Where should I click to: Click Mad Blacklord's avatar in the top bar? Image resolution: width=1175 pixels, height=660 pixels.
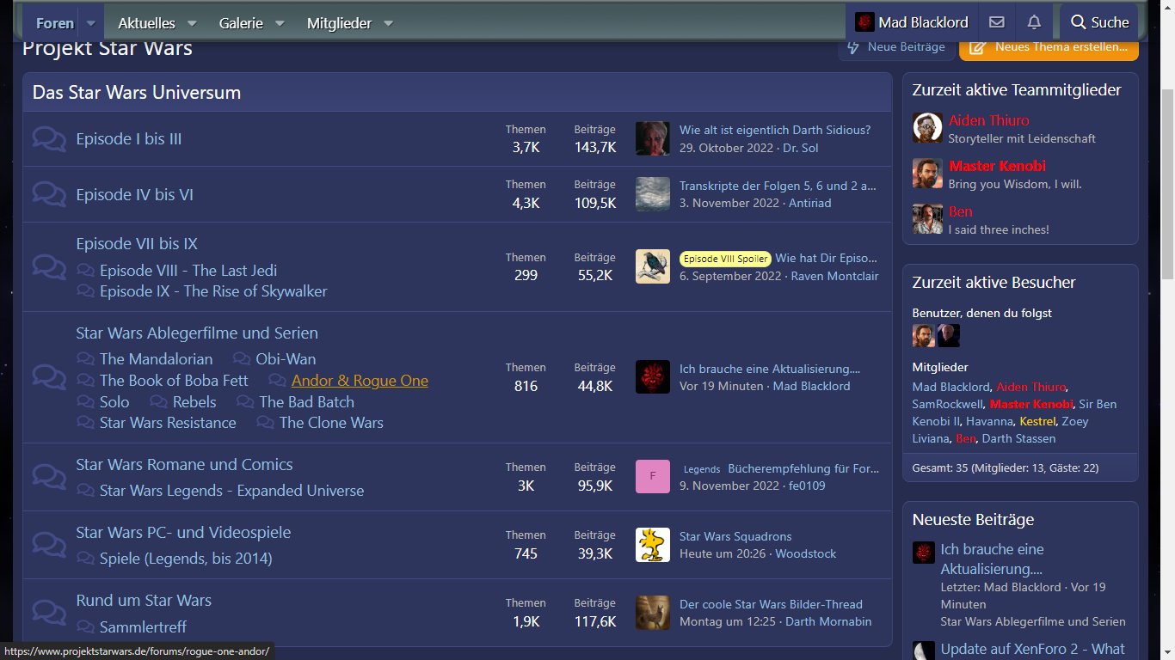[865, 22]
